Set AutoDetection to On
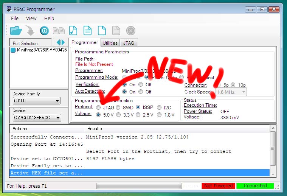 [124, 92]
